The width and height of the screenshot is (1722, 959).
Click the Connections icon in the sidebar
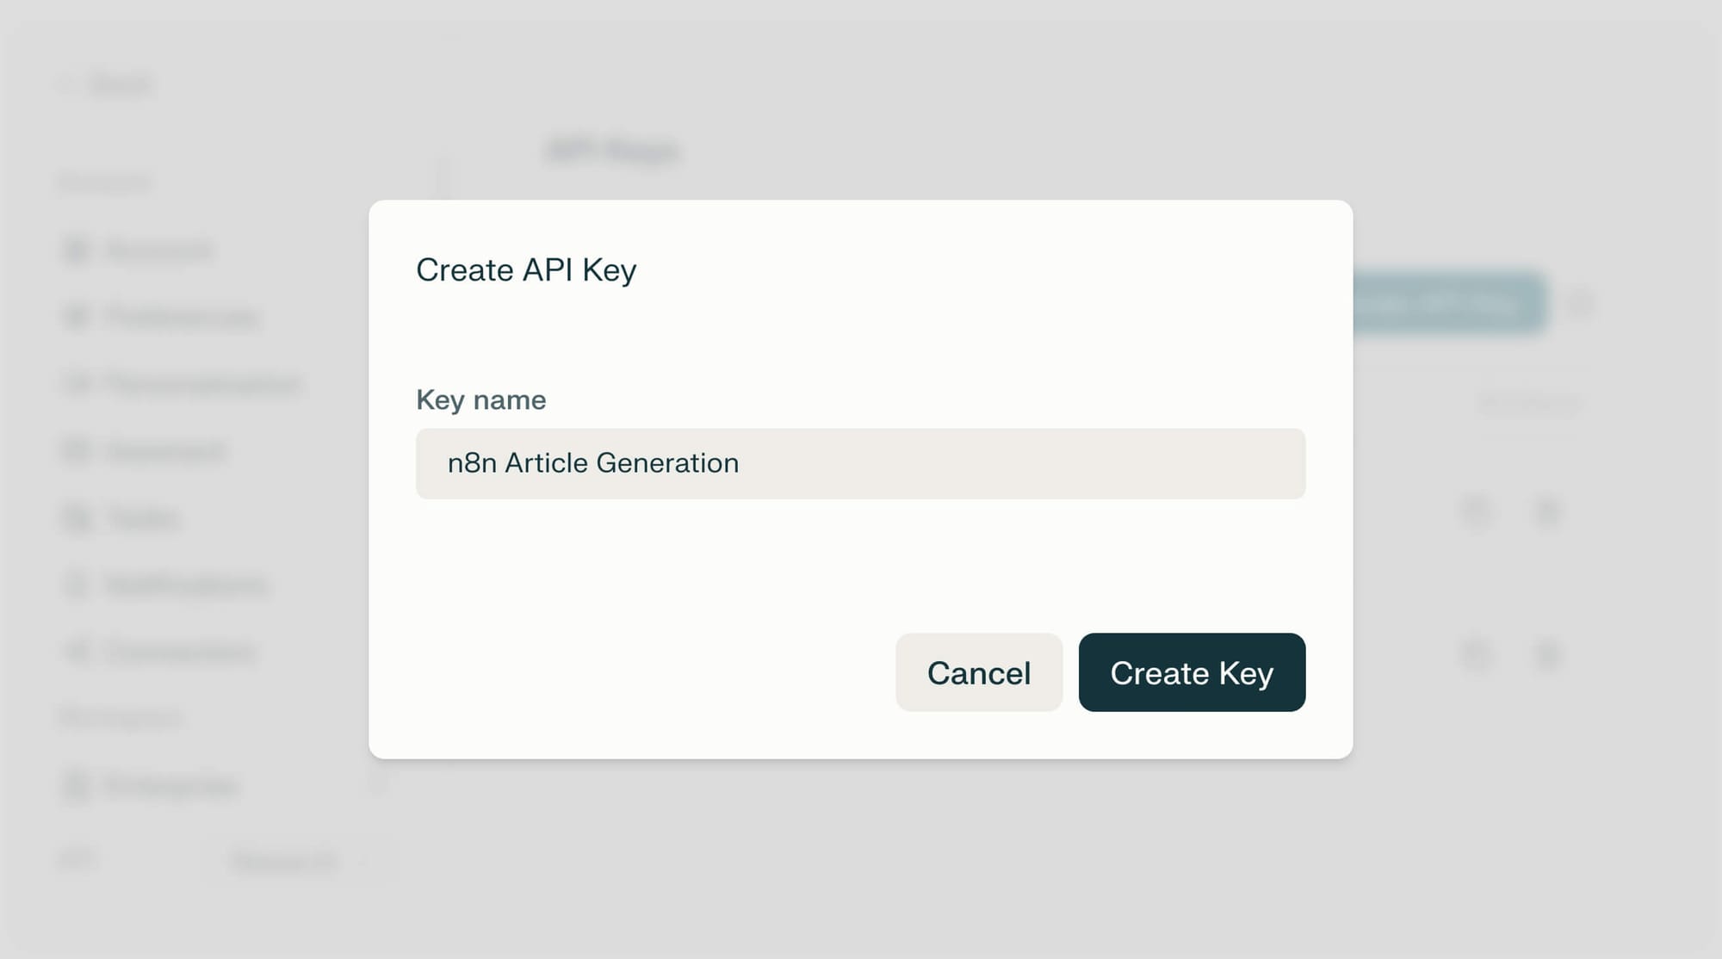(76, 652)
